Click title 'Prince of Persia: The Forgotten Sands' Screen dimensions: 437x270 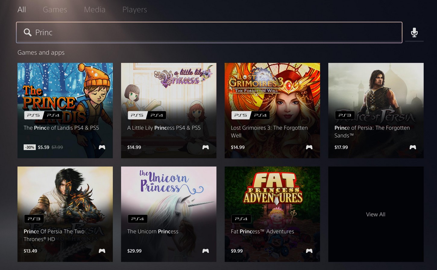pyautogui.click(x=372, y=132)
